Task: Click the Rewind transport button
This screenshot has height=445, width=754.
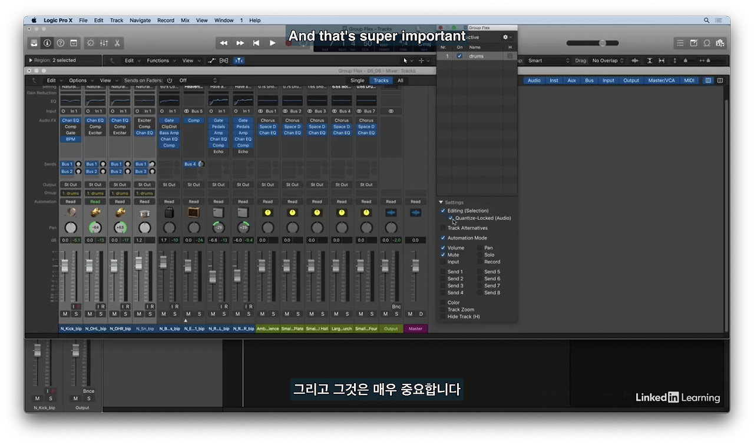Action: pyautogui.click(x=224, y=43)
